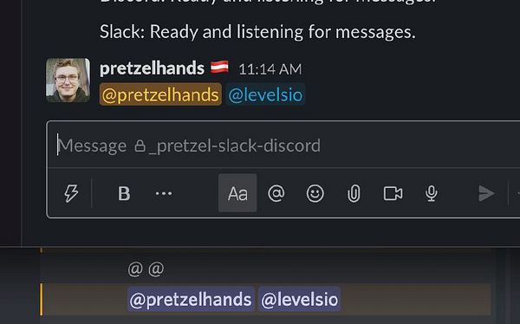Click the @pretzelhands mention in Discord
This screenshot has height=324, width=520.
pos(191,299)
